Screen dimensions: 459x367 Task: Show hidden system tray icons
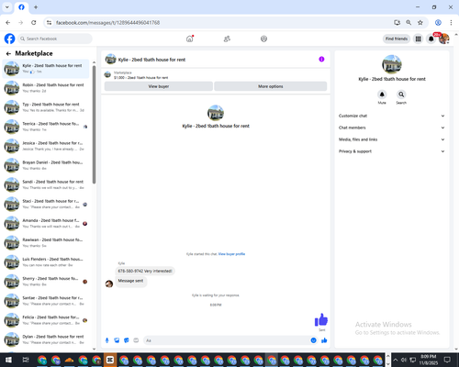(396, 360)
